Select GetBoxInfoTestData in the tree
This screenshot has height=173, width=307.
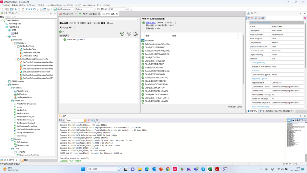(31, 53)
